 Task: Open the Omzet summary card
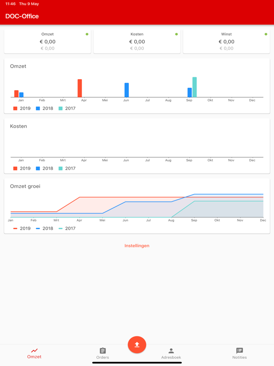pyautogui.click(x=48, y=41)
